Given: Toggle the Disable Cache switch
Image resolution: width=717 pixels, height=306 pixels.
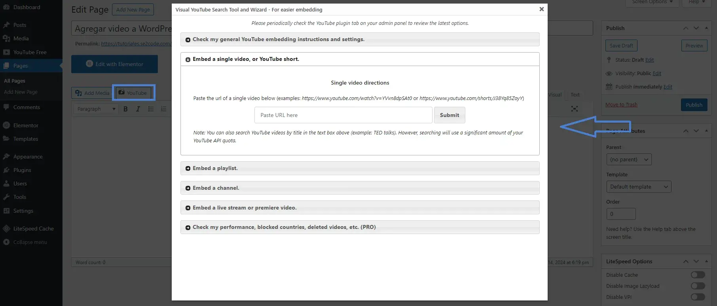Looking at the screenshot, I should click(698, 275).
